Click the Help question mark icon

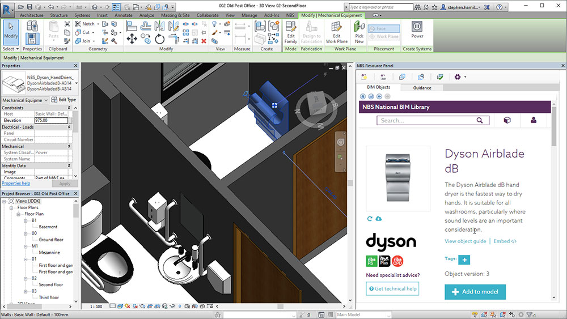(500, 7)
